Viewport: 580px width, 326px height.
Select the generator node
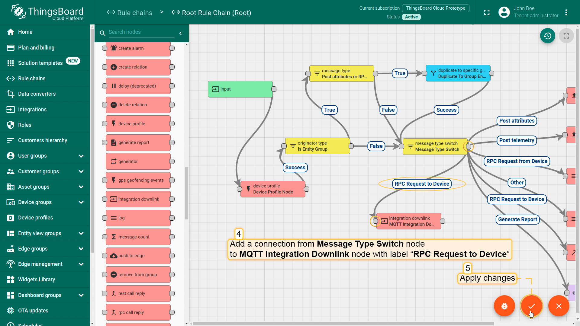(138, 161)
